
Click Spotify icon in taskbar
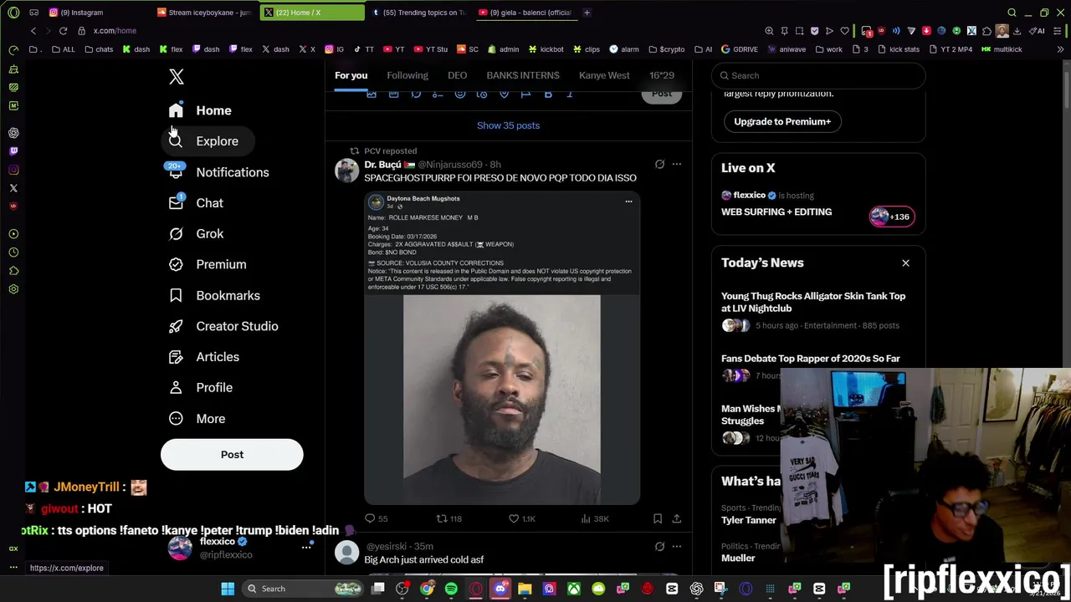pyautogui.click(x=451, y=589)
